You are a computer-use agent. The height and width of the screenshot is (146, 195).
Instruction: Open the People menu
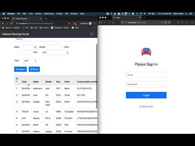[x=59, y=14]
